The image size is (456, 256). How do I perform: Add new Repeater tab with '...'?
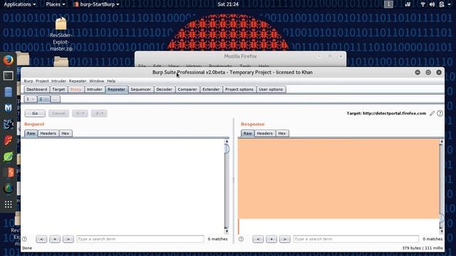tap(56, 100)
